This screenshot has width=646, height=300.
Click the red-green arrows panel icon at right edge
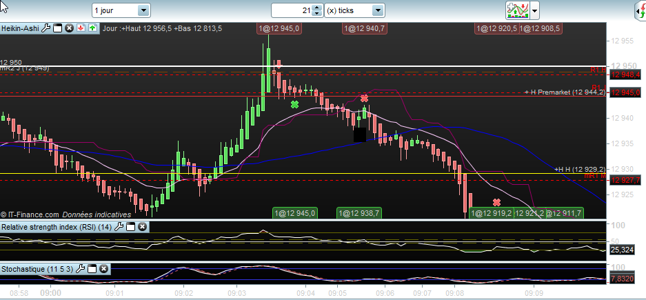(641, 10)
